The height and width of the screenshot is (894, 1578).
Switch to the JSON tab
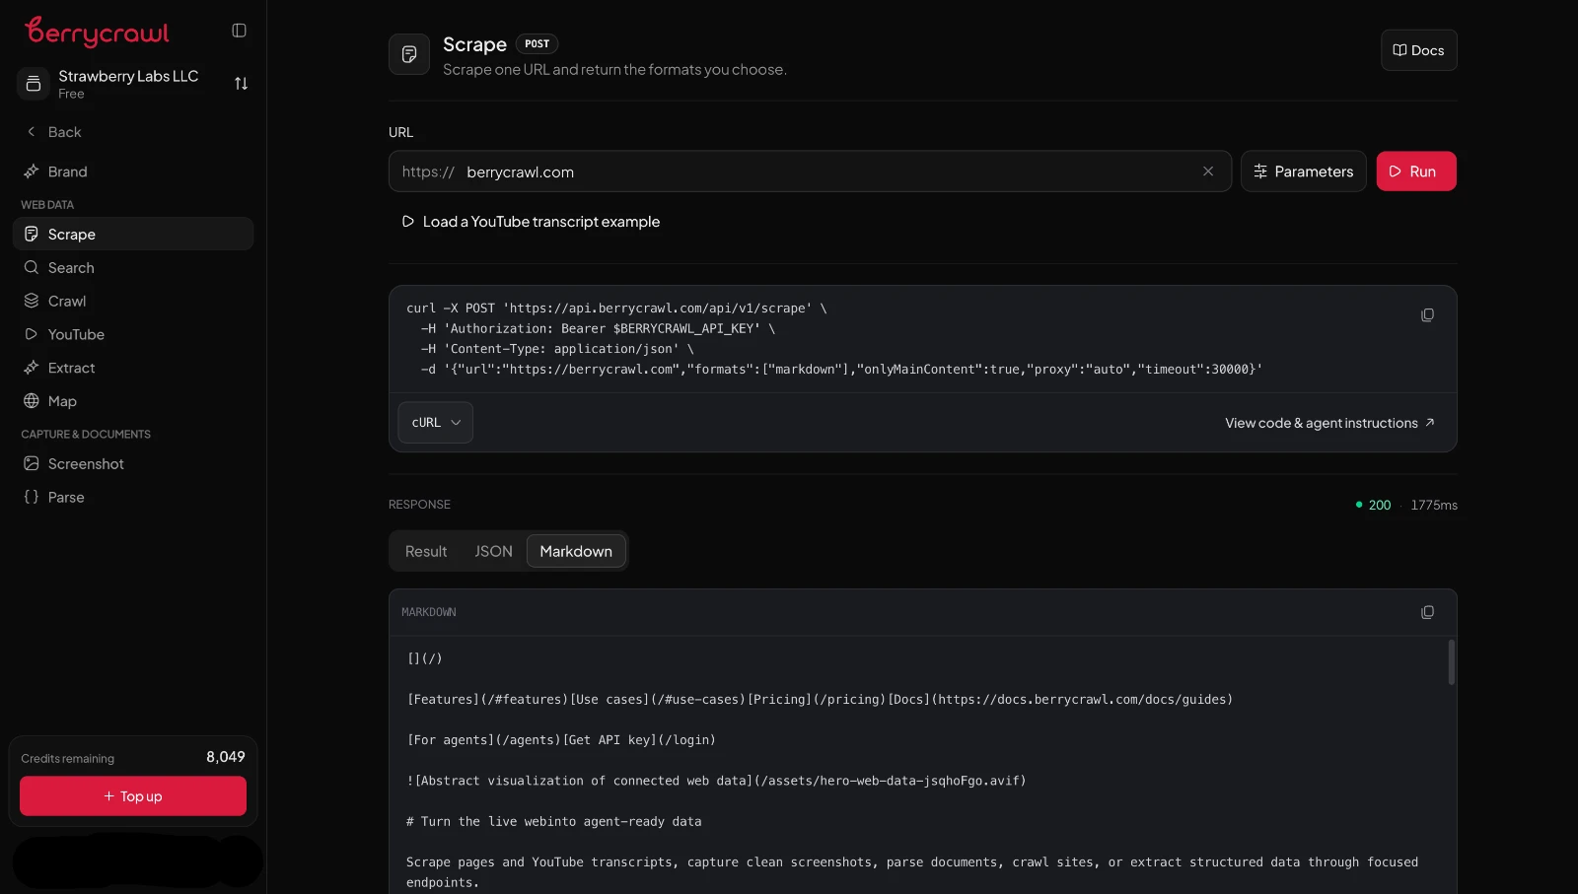(493, 552)
